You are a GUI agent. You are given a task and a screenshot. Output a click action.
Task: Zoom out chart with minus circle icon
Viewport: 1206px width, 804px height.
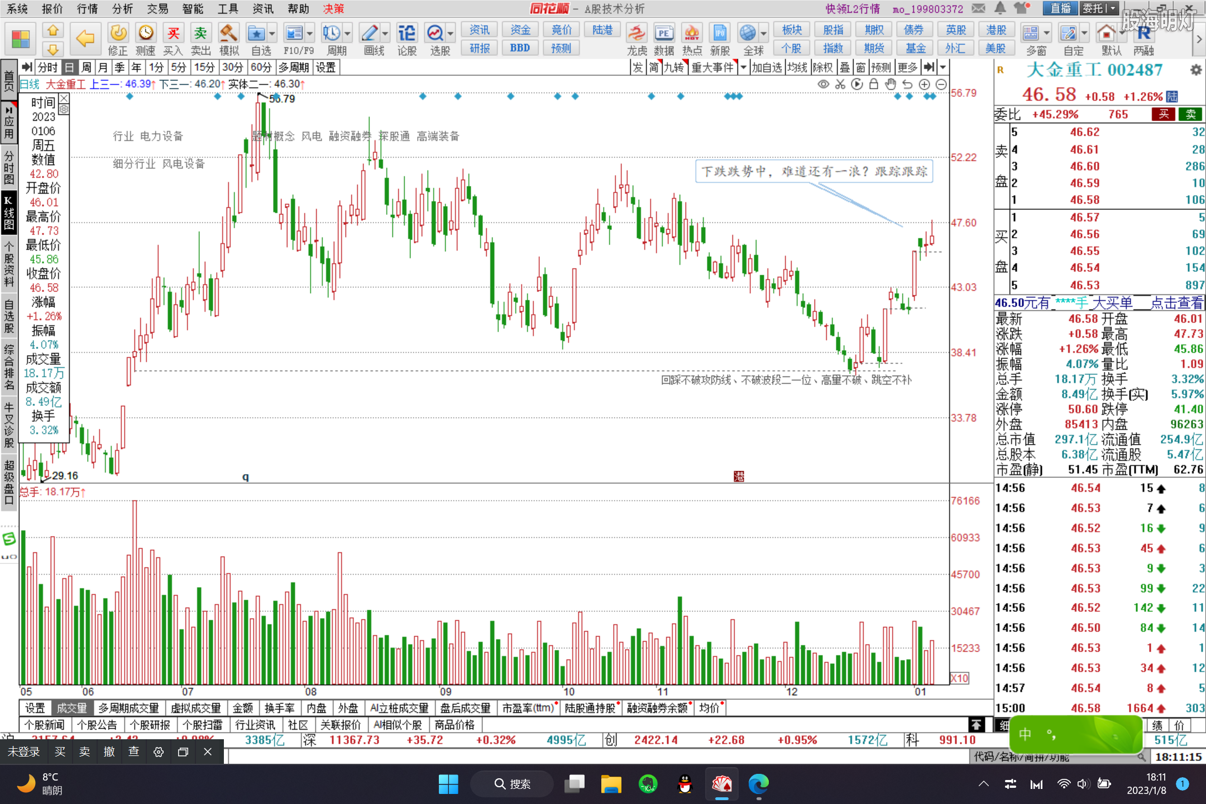point(941,84)
